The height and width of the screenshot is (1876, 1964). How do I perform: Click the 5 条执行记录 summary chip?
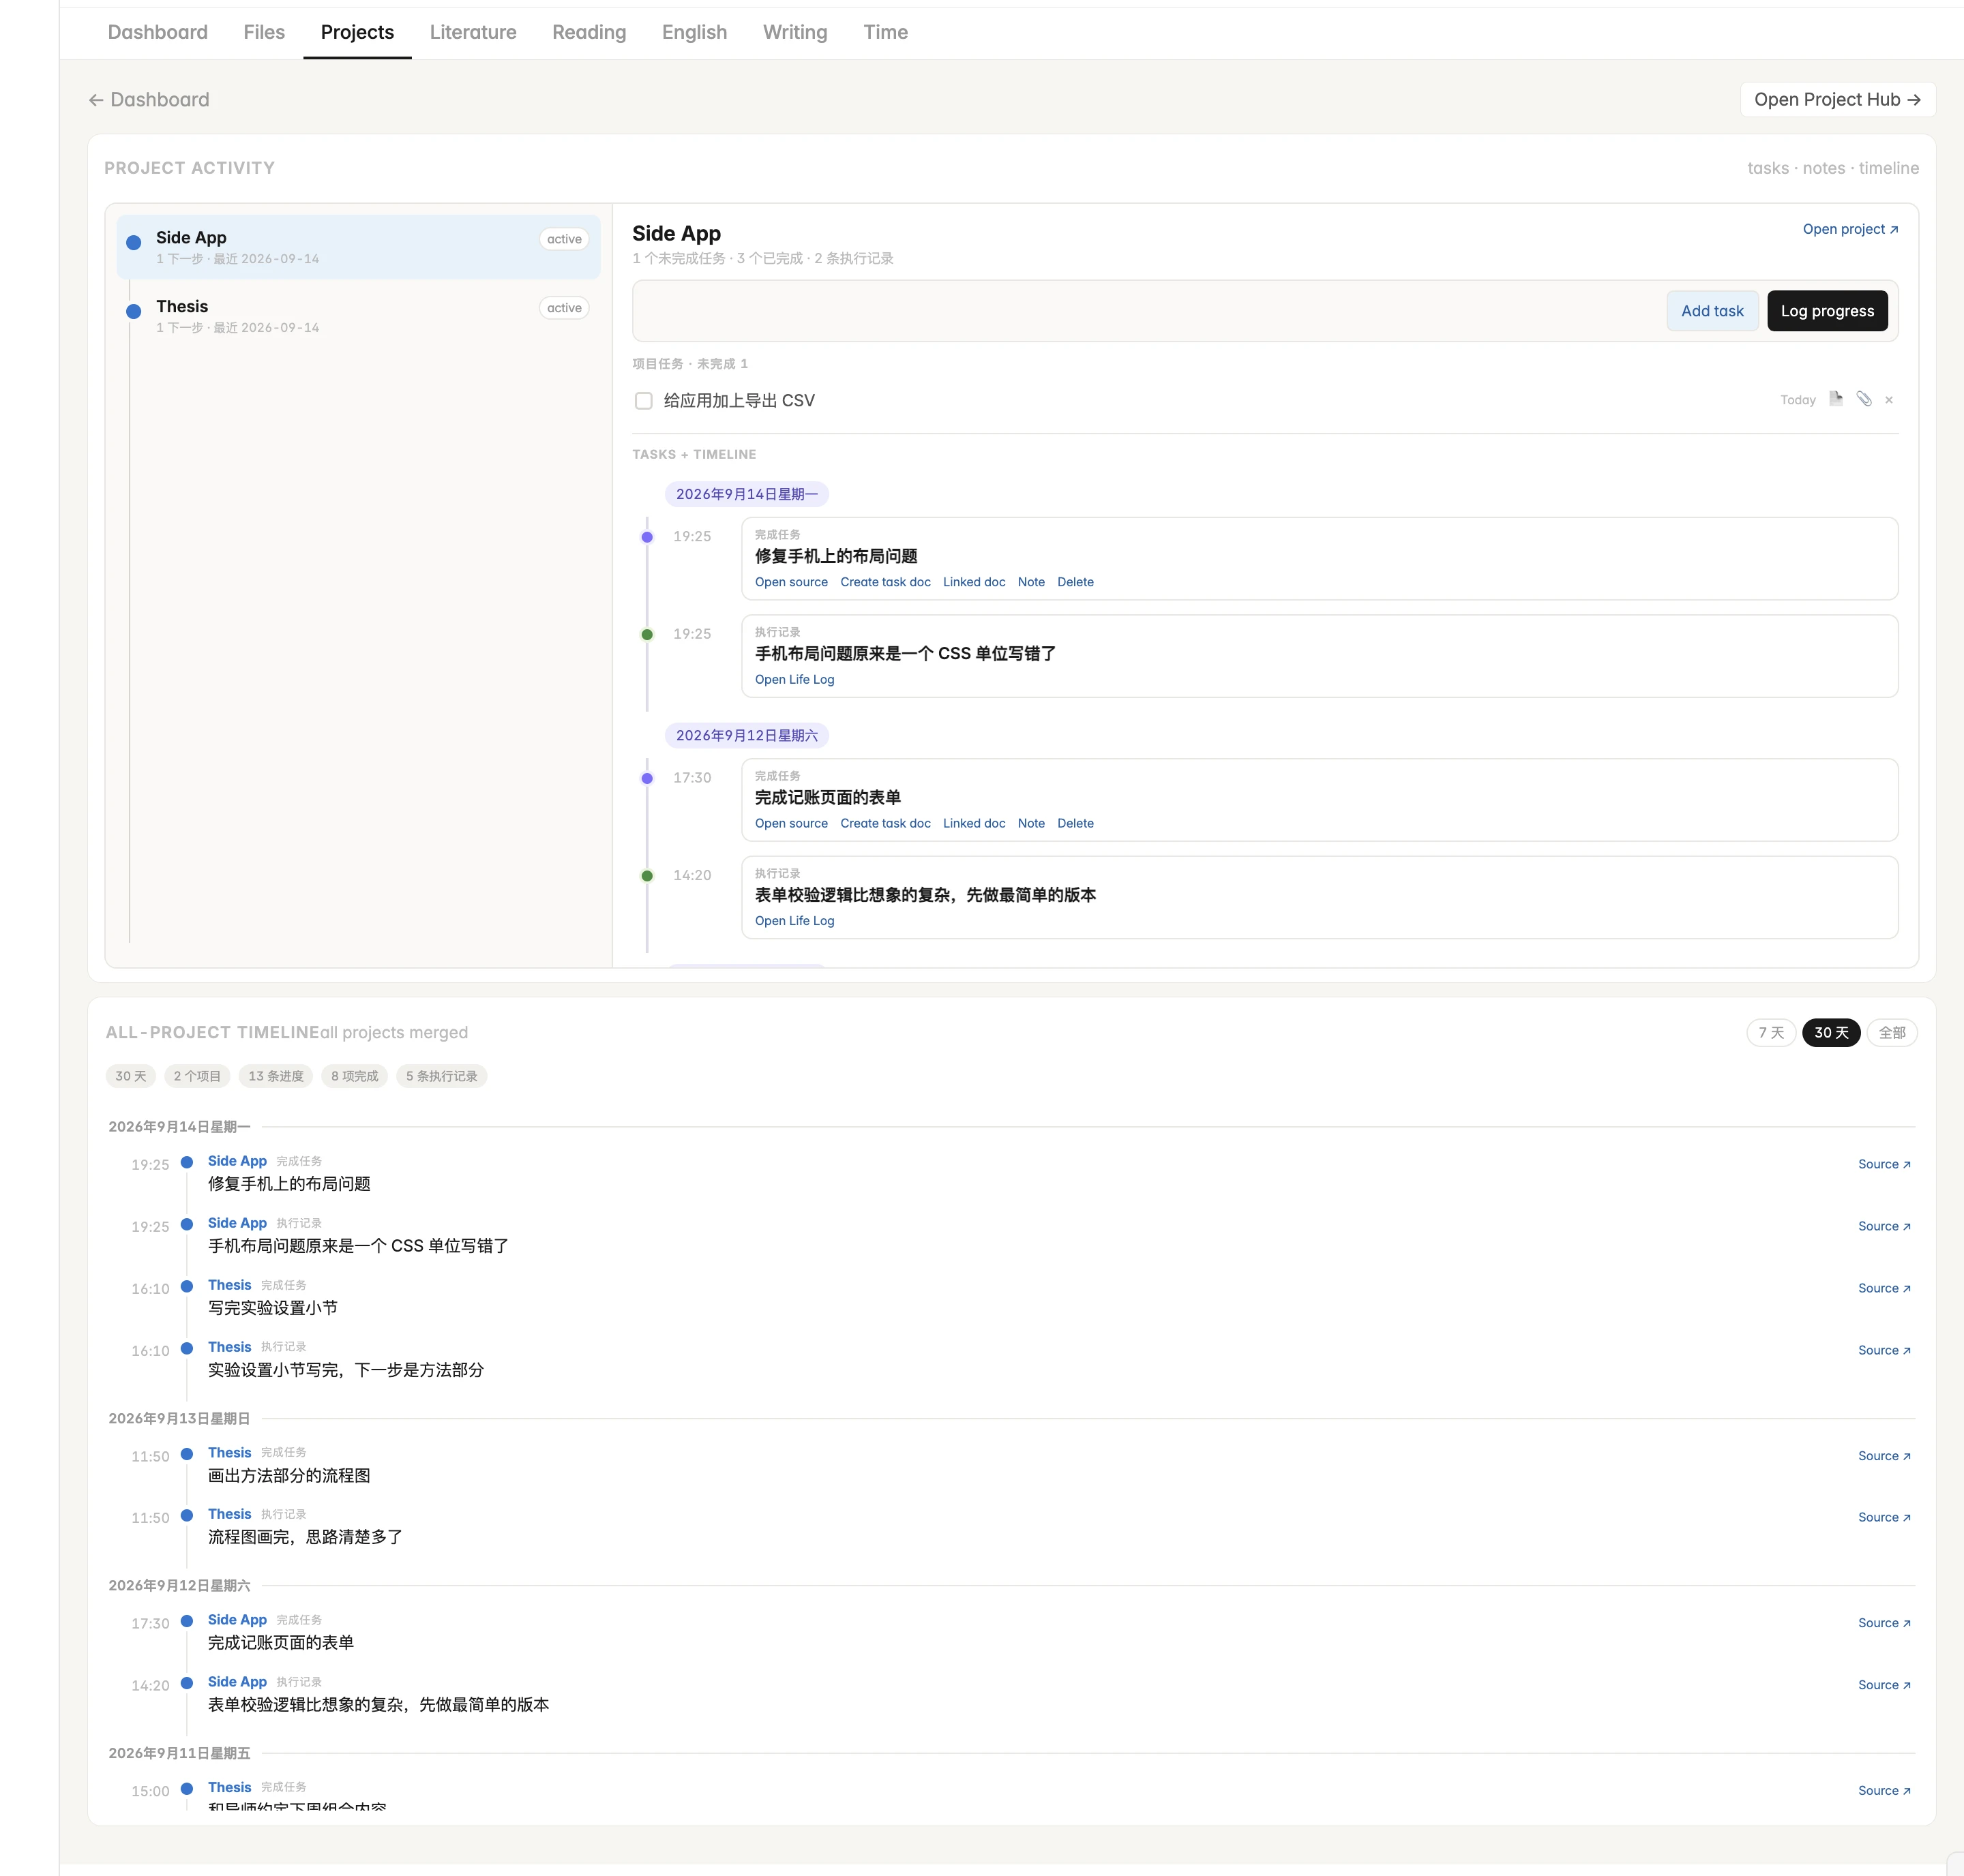coord(441,1076)
